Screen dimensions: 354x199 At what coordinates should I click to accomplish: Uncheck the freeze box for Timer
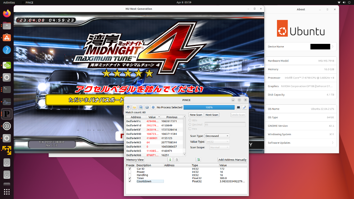coord(130,178)
